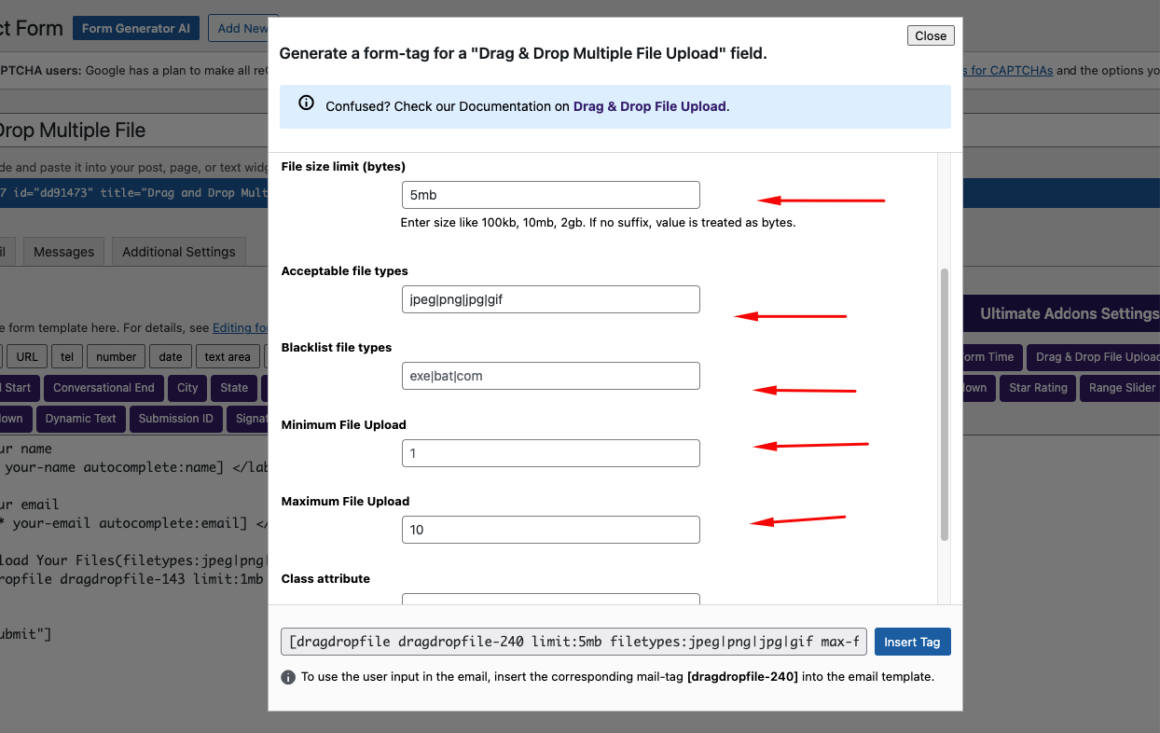
Task: Click the Add New button
Action: coord(243,28)
